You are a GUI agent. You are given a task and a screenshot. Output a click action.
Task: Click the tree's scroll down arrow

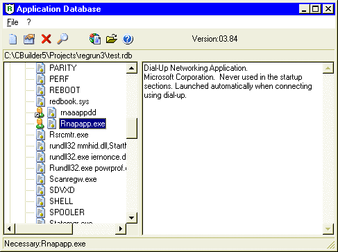click(x=132, y=218)
